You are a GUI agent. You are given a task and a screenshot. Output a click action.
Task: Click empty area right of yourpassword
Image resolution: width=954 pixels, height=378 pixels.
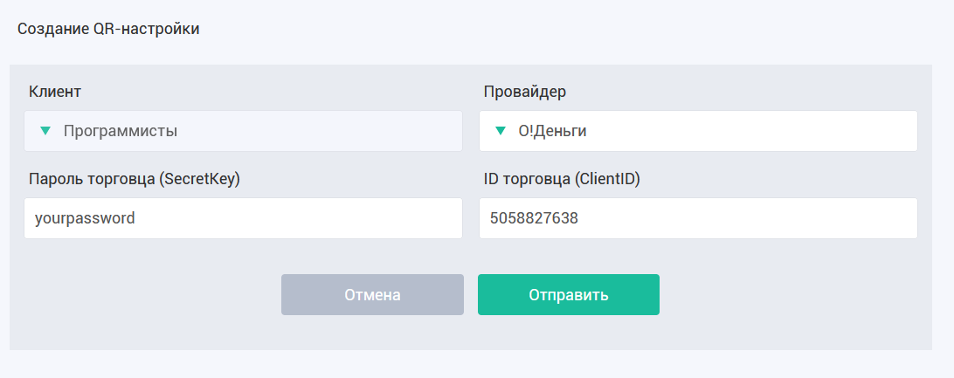[298, 218]
